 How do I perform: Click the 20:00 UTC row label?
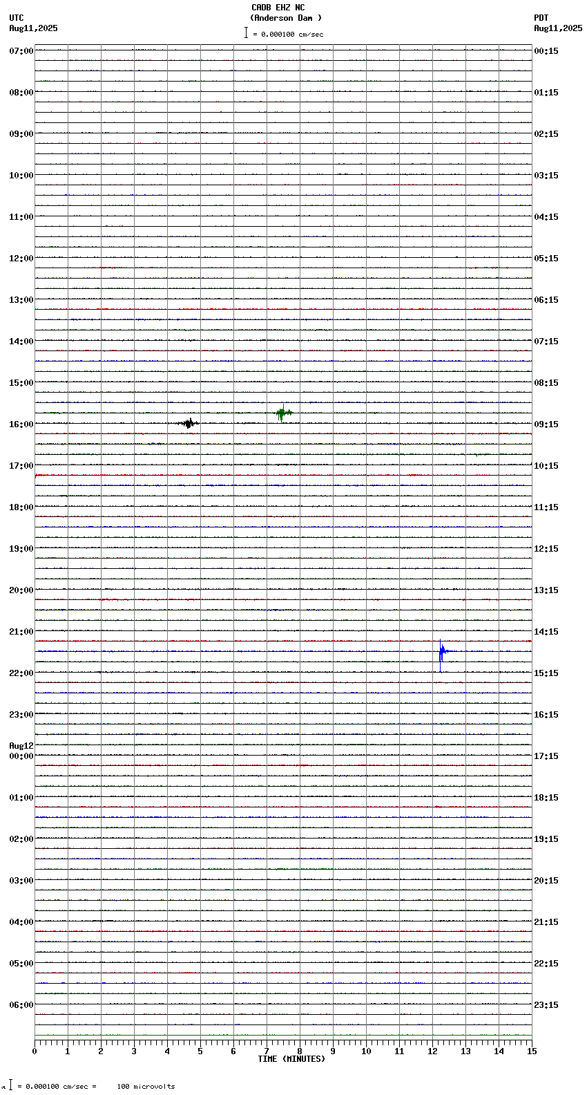coord(21,590)
